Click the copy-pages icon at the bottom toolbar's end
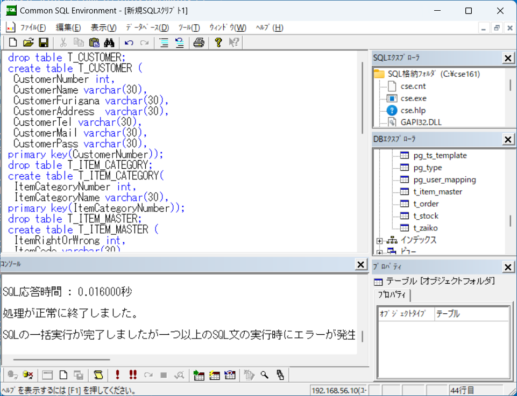This screenshot has width=517, height=396. (x=280, y=375)
